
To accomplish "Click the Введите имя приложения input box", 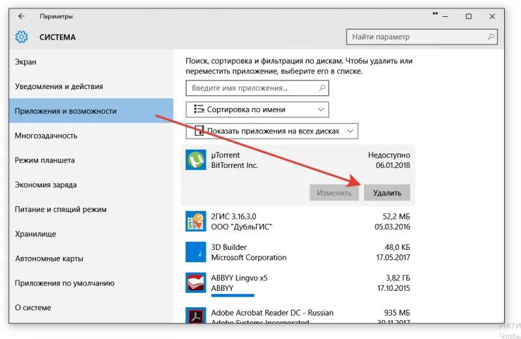I will tap(257, 88).
